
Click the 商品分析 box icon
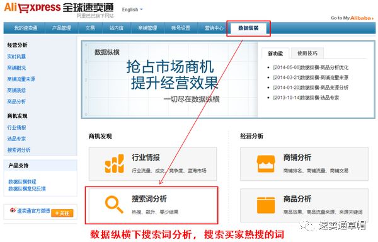click(x=266, y=205)
